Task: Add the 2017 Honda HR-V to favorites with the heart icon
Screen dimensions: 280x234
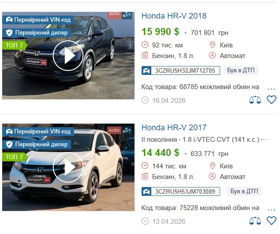Action: point(272,221)
